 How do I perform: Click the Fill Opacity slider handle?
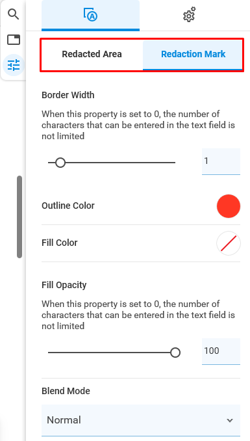pos(175,353)
